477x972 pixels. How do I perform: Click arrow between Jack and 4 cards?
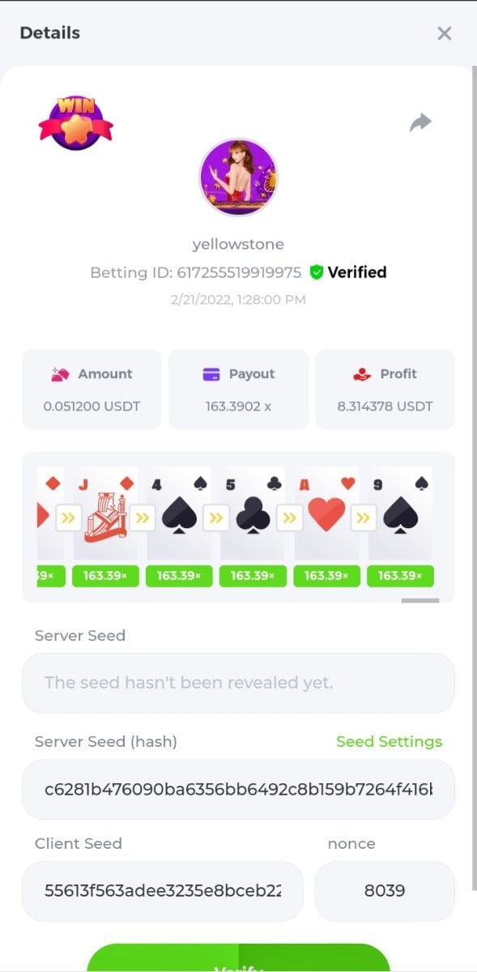[142, 518]
